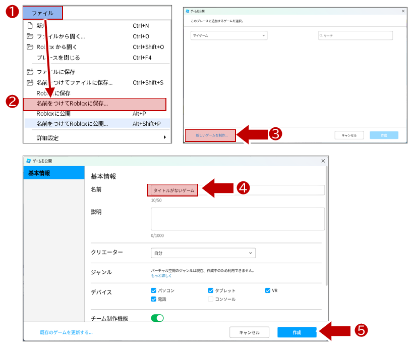
Task: Click the new file page icon
Action: (30, 26)
